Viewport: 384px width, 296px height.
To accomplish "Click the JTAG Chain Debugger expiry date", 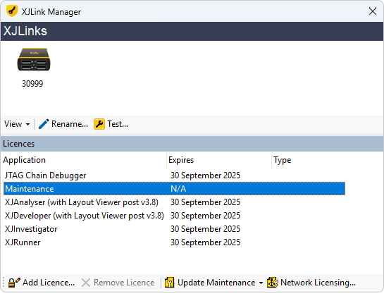I will coord(205,175).
